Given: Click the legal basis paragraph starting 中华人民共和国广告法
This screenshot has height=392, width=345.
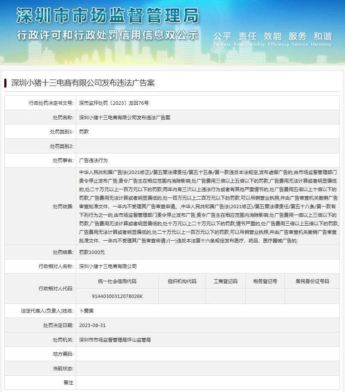Looking at the screenshot, I should pyautogui.click(x=208, y=206).
